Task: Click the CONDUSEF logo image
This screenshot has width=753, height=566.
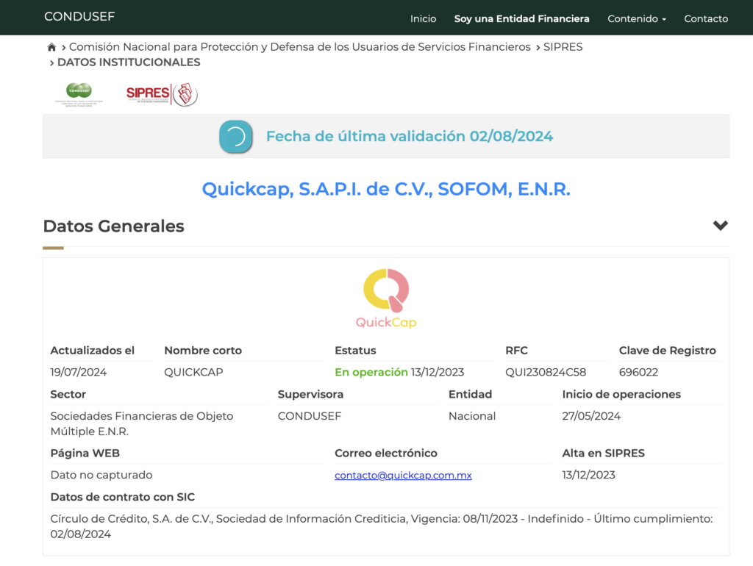Action: [x=79, y=94]
